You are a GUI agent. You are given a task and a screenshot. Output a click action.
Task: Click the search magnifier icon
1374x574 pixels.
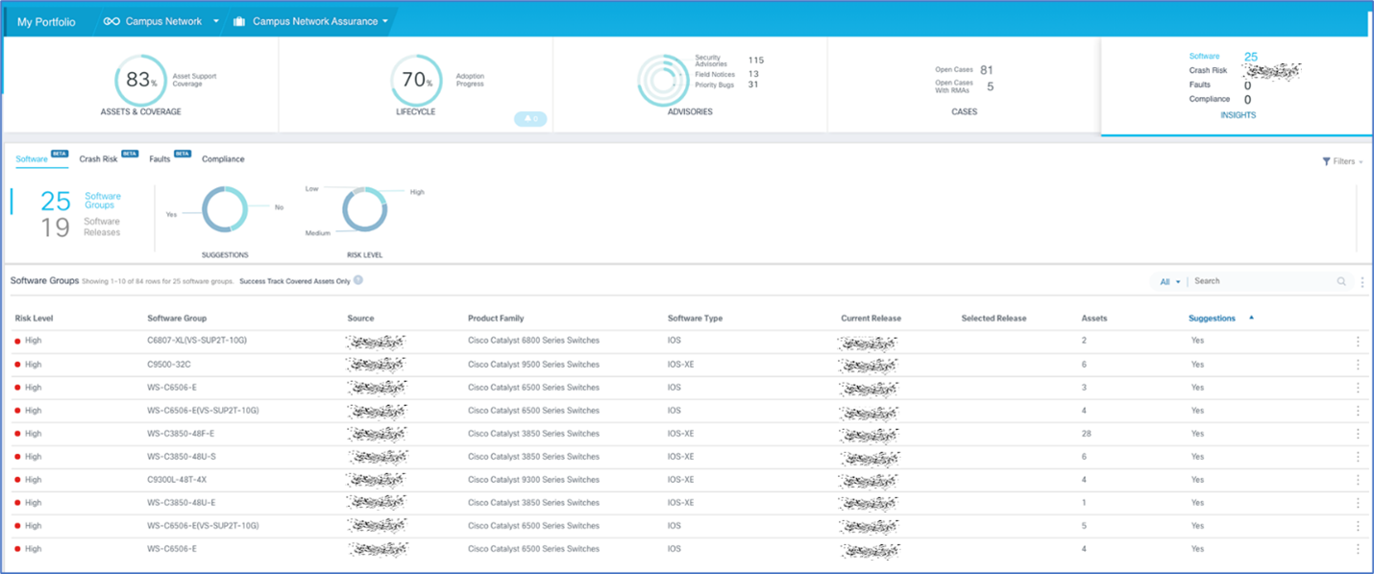point(1341,281)
